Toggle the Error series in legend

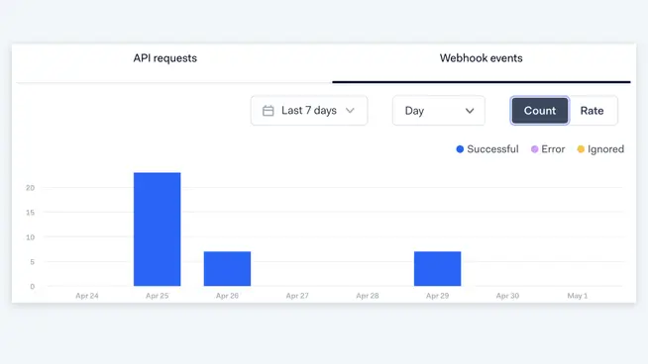pos(548,149)
